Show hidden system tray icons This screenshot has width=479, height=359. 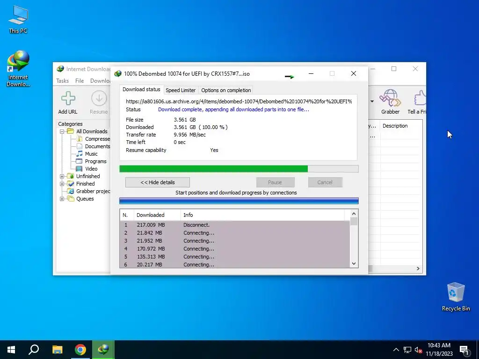(396, 350)
